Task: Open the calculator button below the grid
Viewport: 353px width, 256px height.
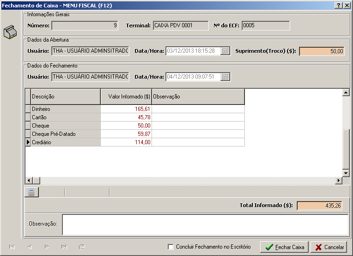Action: (x=31, y=193)
